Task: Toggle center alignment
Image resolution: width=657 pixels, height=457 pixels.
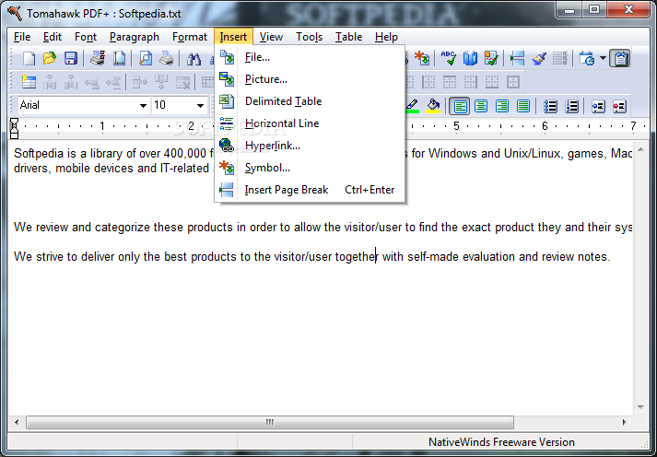Action: [481, 106]
